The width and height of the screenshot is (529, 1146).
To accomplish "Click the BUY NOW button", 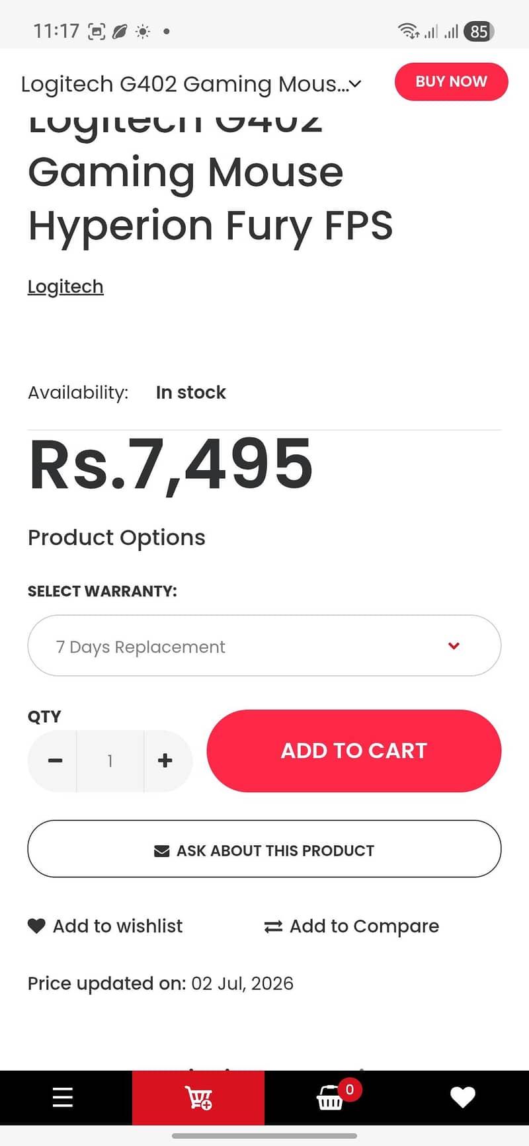I will (452, 82).
